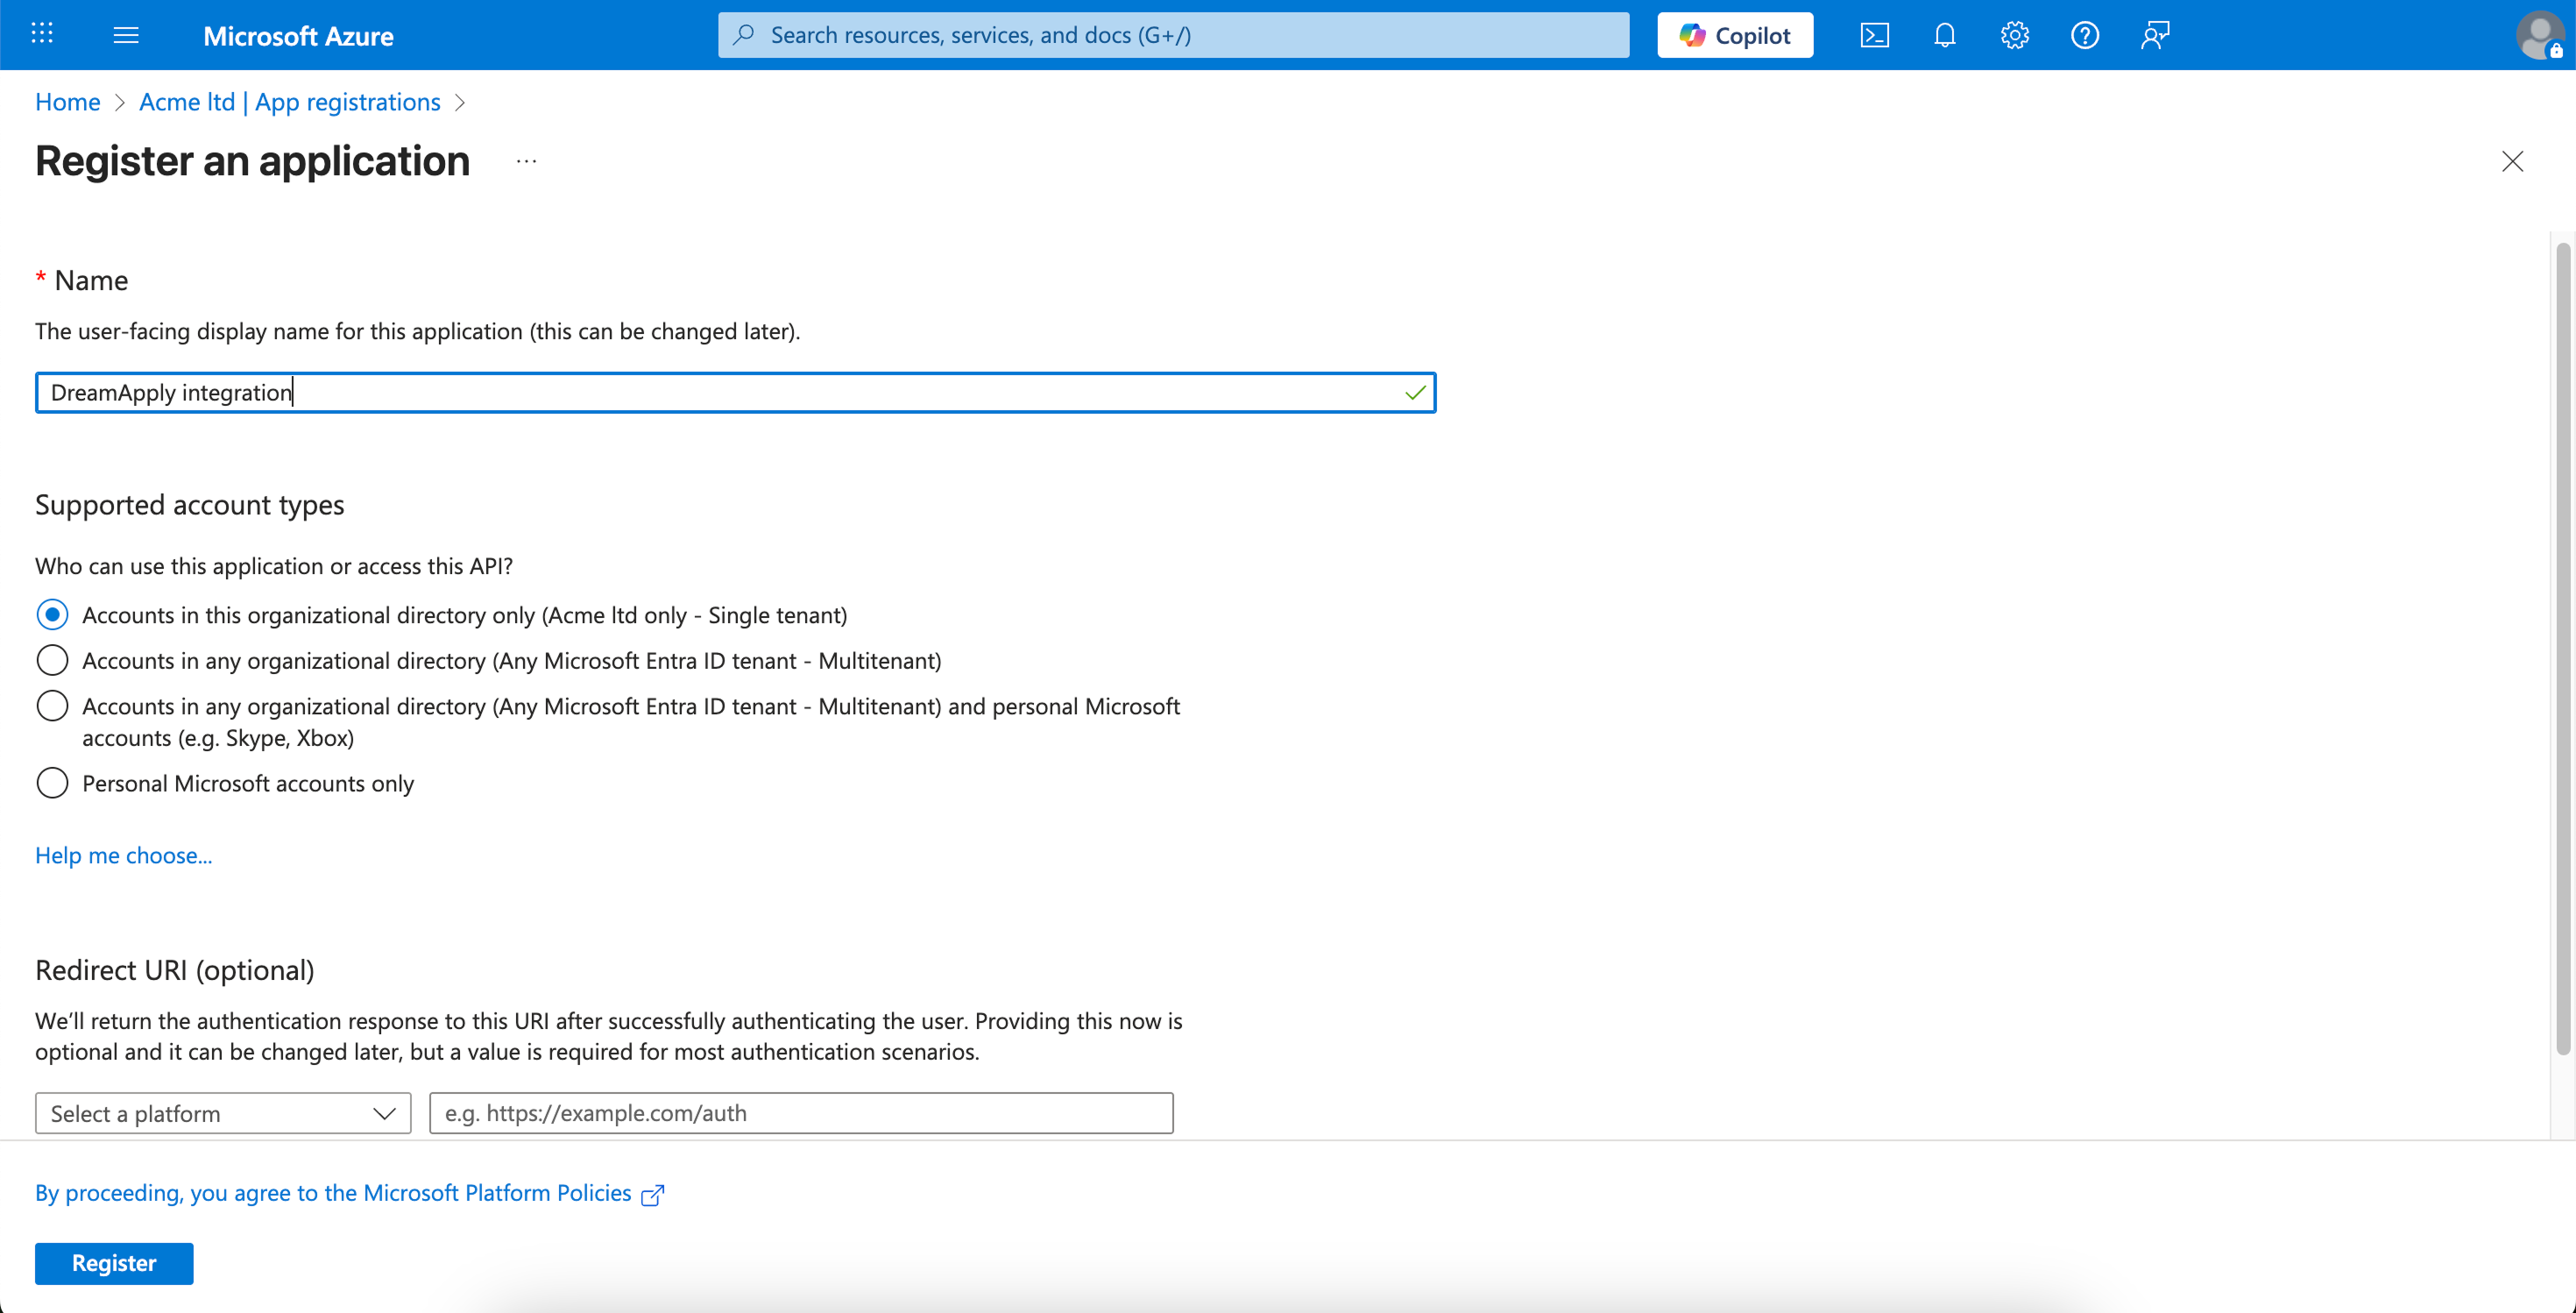Open the Feedback icon
The width and height of the screenshot is (2576, 1313).
[x=2155, y=35]
